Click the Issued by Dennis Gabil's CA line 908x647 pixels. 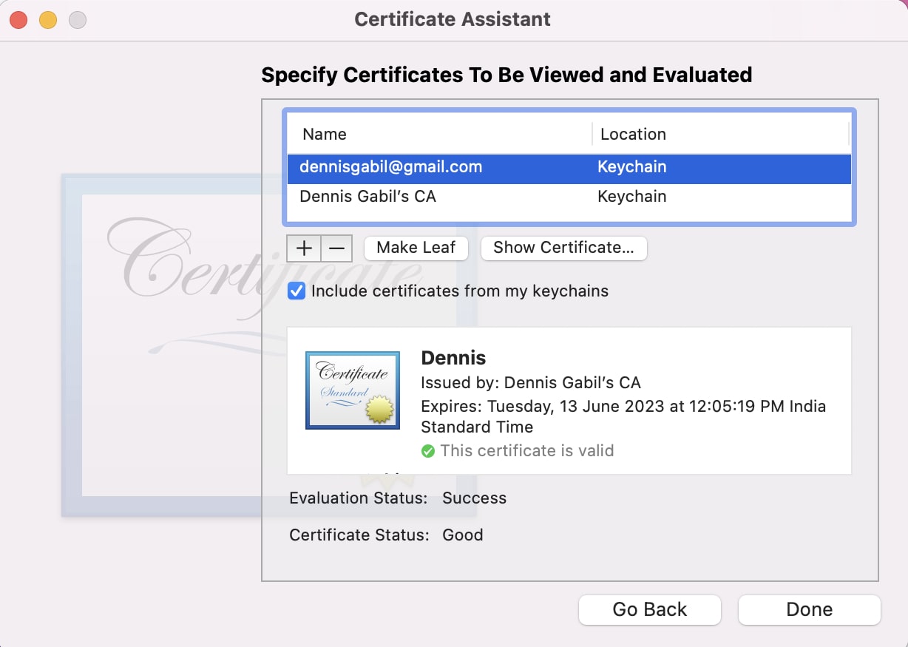pos(530,383)
